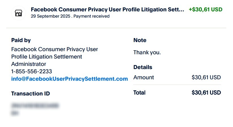
Task: Click the bold Total value $30,61 USD
Action: coord(206,93)
